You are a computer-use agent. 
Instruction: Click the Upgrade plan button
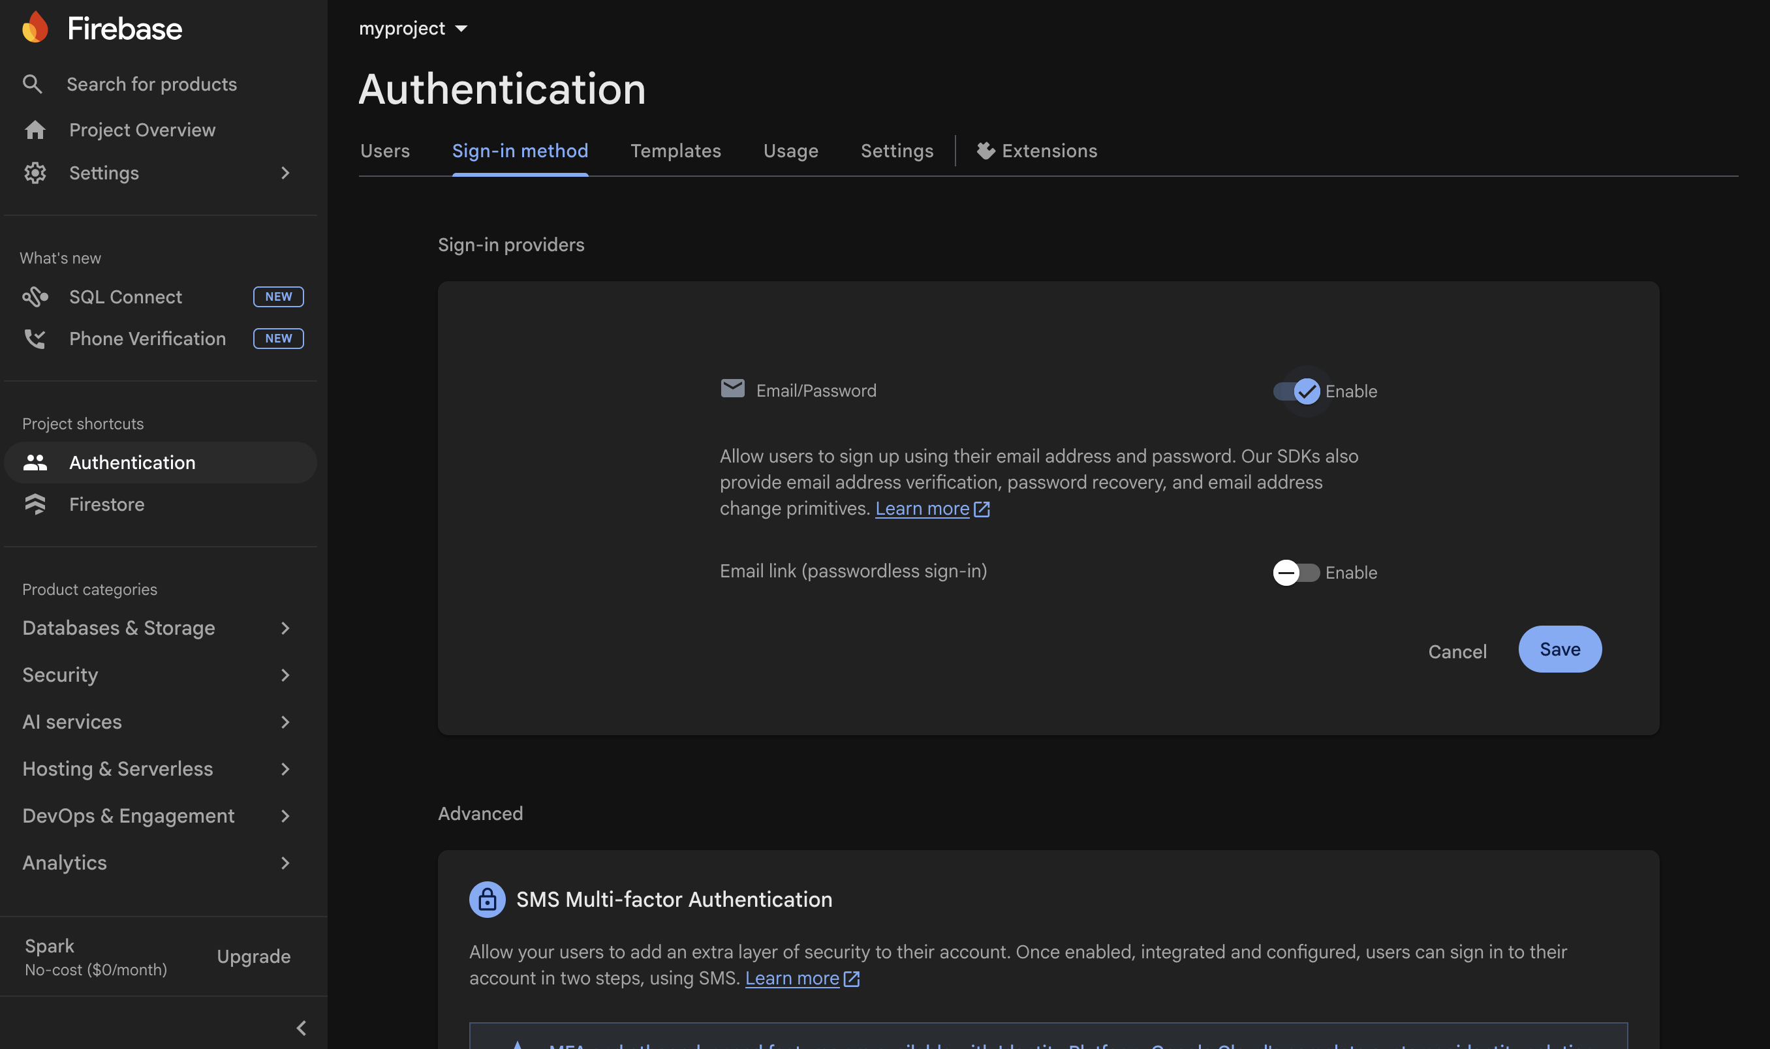click(253, 956)
